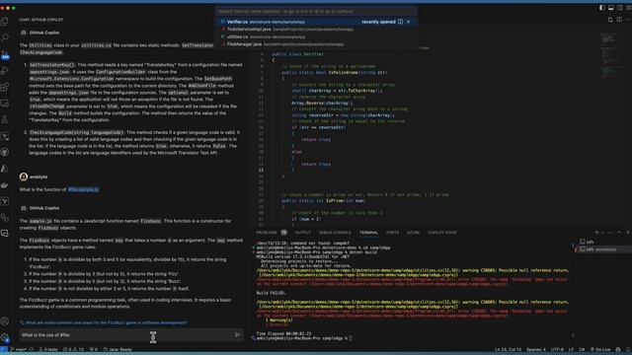Select utilities.cs in quick open list
The image size is (632, 355).
click(316, 36)
